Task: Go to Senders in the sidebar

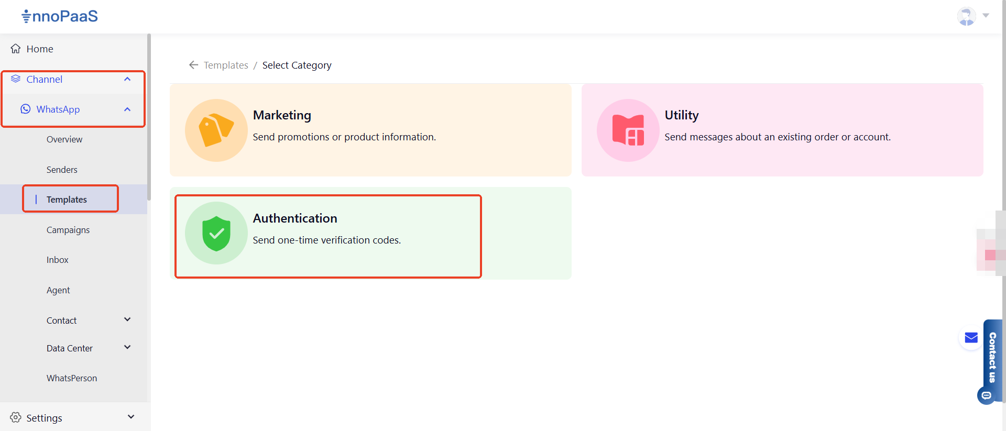Action: tap(62, 170)
